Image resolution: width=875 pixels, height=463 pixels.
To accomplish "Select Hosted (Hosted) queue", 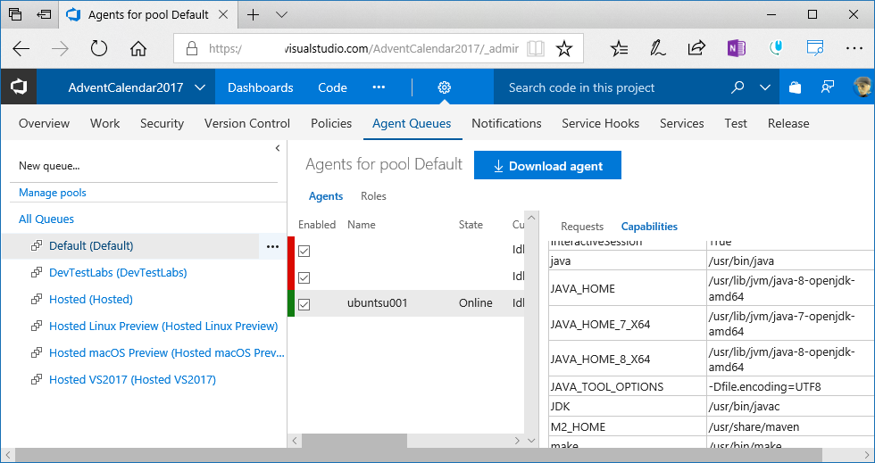I will point(91,300).
